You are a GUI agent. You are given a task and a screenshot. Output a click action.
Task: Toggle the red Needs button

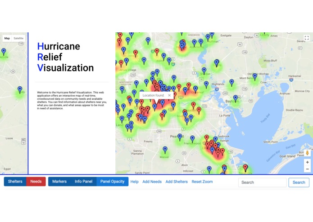[36, 182]
